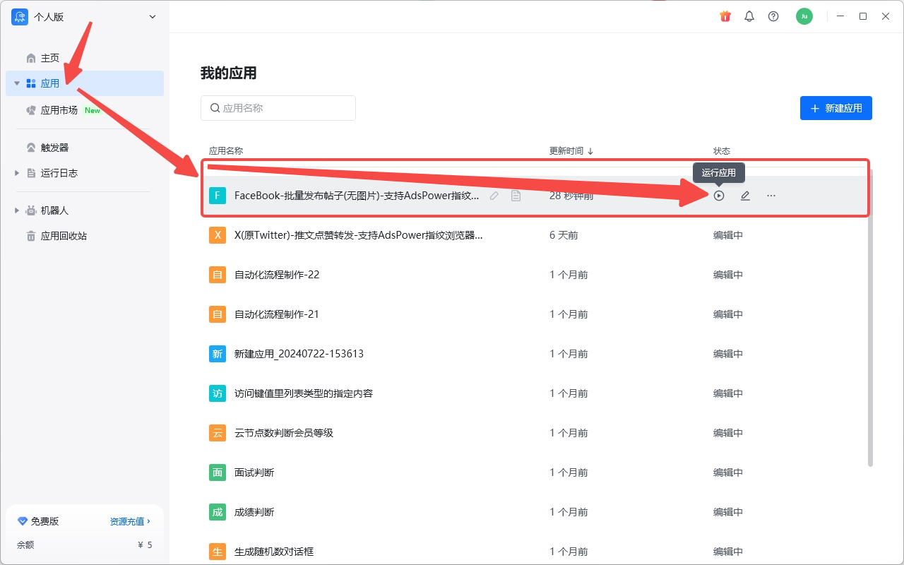The width and height of the screenshot is (904, 565).
Task: Select the orange 生 app icon
Action: (218, 552)
